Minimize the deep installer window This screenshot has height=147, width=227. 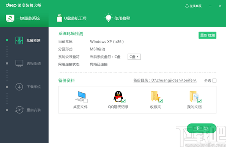[210, 6]
